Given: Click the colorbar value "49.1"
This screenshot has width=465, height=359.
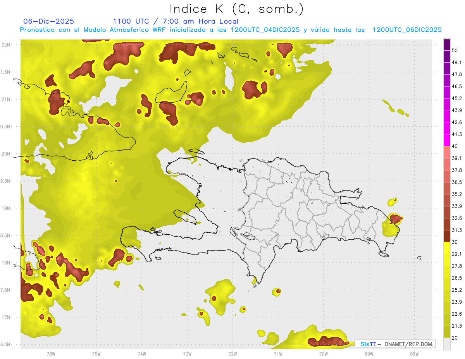Looking at the screenshot, I should pos(457,62).
